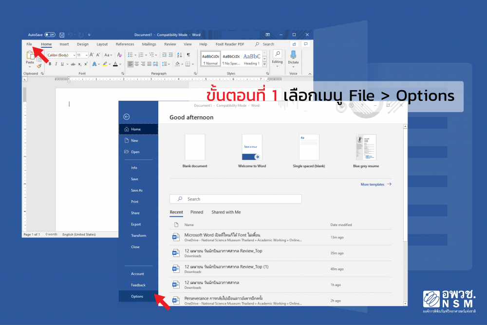Expand the Styles gallery
Image resolution: width=487 pixels, height=325 pixels.
click(265, 64)
